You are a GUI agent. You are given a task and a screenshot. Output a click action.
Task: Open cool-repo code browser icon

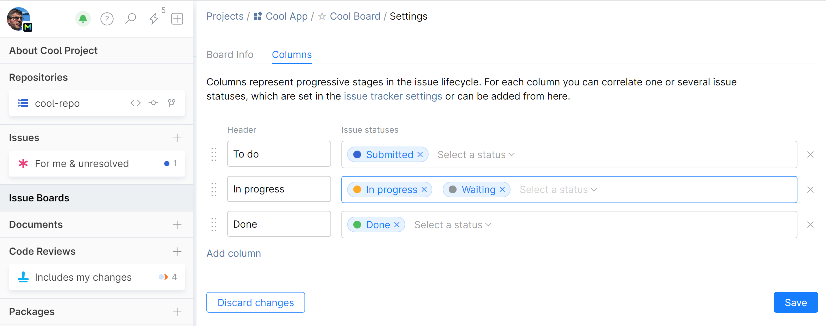[x=135, y=103]
